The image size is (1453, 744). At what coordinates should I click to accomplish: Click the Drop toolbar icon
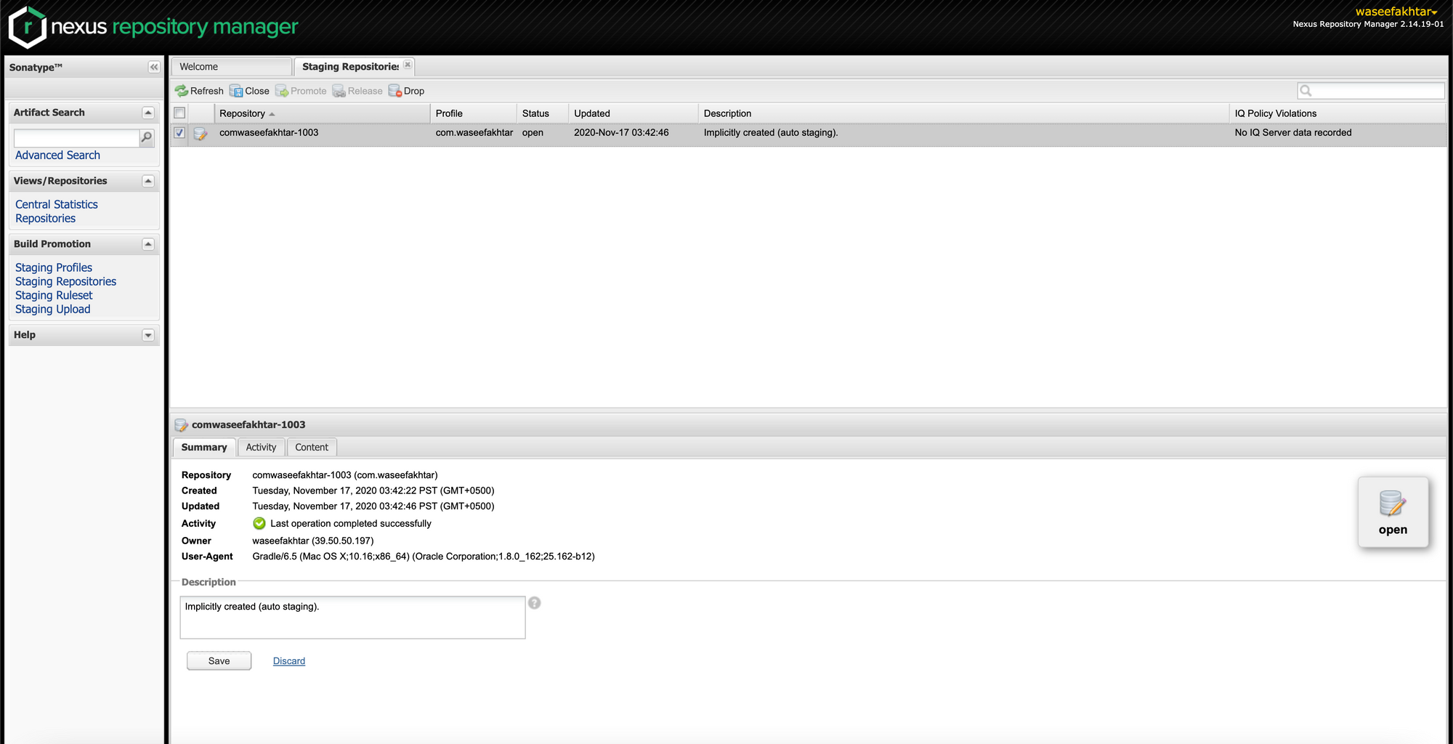395,91
